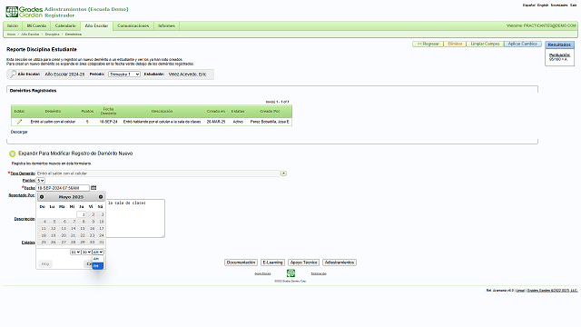Click the Salir link

pos(573,5)
